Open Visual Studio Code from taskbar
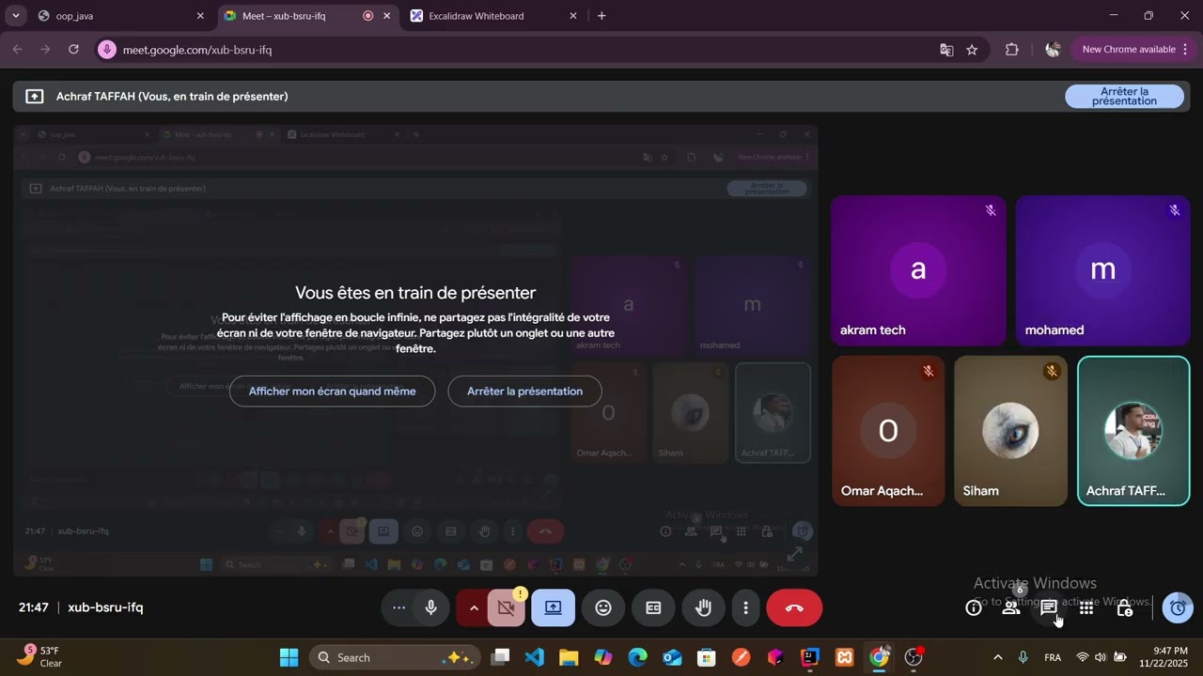Screen dimensions: 1203x676 535,657
